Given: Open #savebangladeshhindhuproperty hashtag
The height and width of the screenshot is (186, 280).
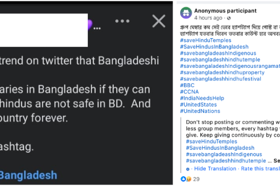Looking at the screenshot, I should pyautogui.click(x=222, y=73).
